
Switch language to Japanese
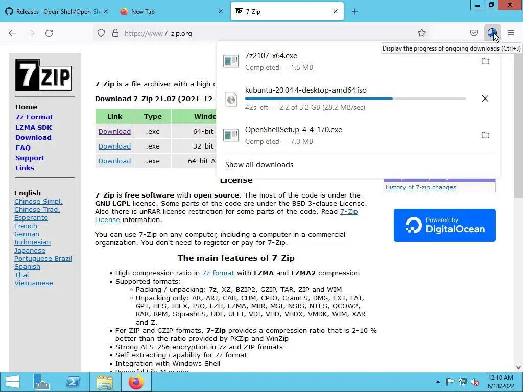coord(30,250)
